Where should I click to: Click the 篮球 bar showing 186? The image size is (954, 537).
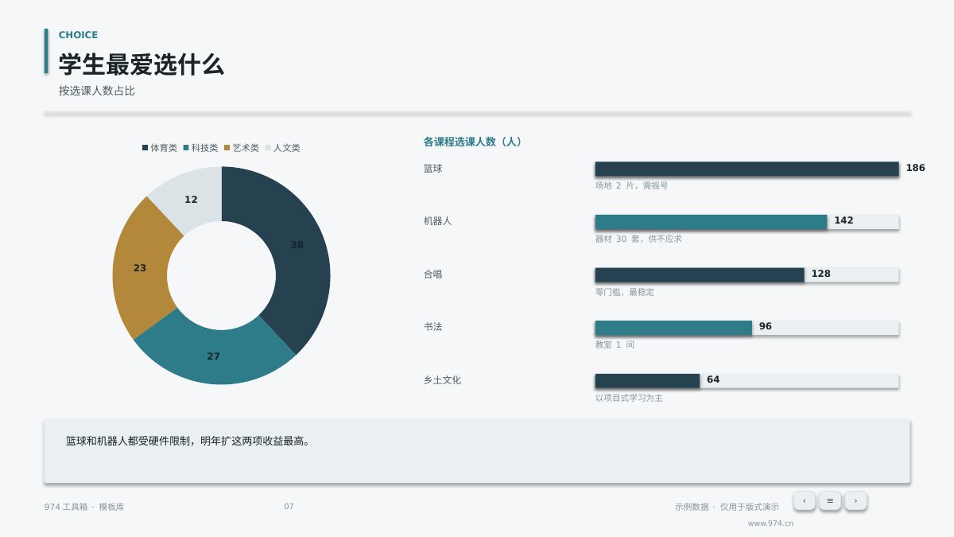coord(747,169)
